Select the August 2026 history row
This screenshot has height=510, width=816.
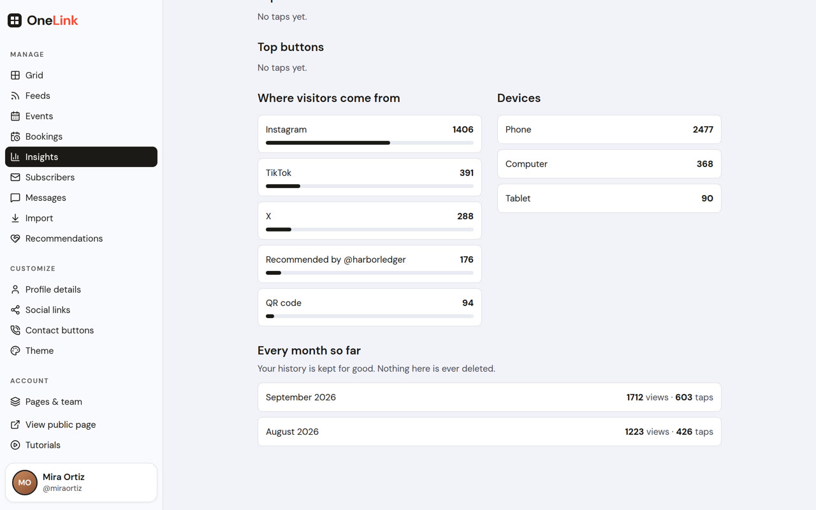click(490, 432)
